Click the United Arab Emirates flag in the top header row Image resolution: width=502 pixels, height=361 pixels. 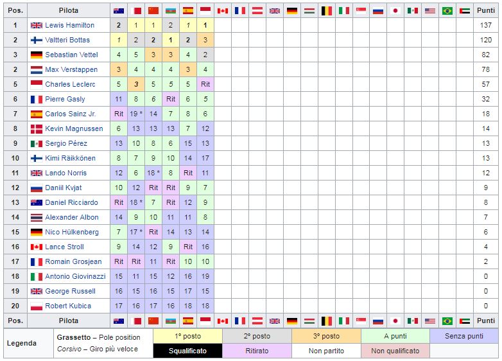(465, 11)
